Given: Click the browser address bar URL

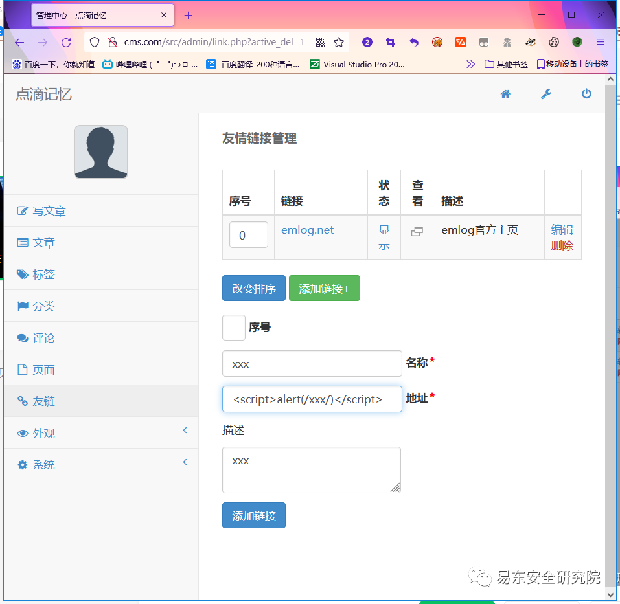Looking at the screenshot, I should point(214,42).
